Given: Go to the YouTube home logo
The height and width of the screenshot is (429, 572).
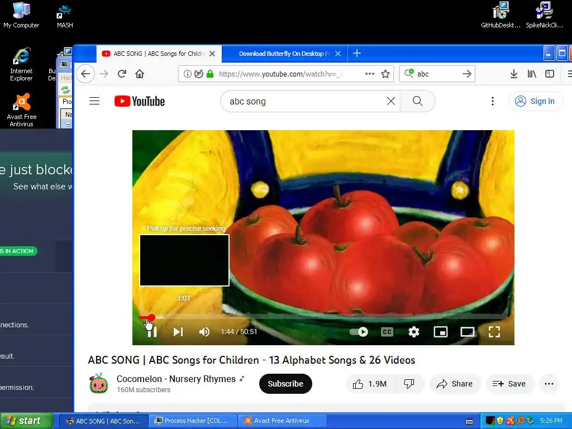Looking at the screenshot, I should [140, 101].
